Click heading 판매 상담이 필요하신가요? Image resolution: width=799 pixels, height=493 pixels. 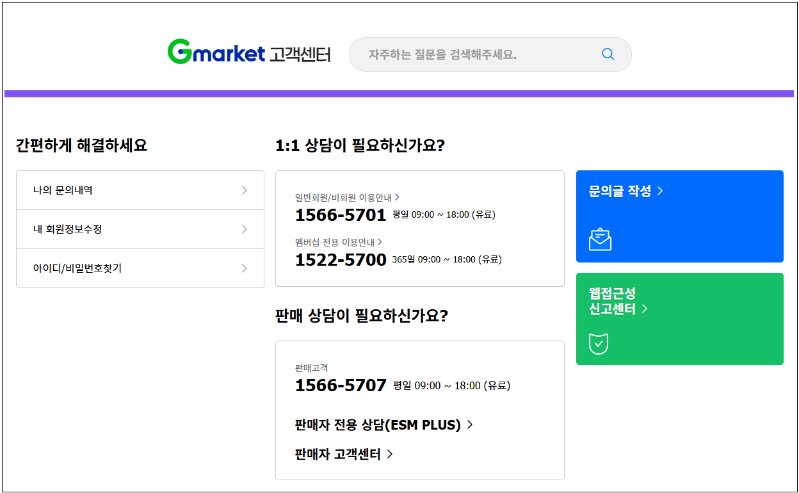pos(362,316)
